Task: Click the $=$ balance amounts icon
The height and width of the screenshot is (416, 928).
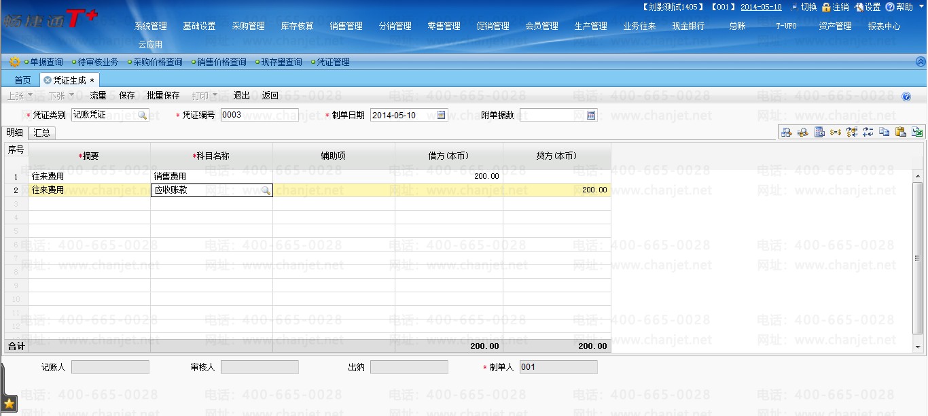Action: tap(836, 133)
